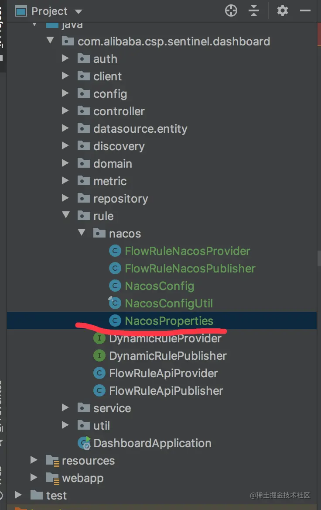
Task: Click the Collapse All toolbar icon
Action: (254, 11)
